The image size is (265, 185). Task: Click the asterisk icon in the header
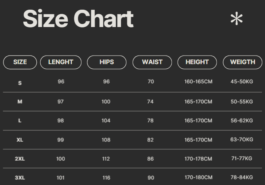point(236,19)
